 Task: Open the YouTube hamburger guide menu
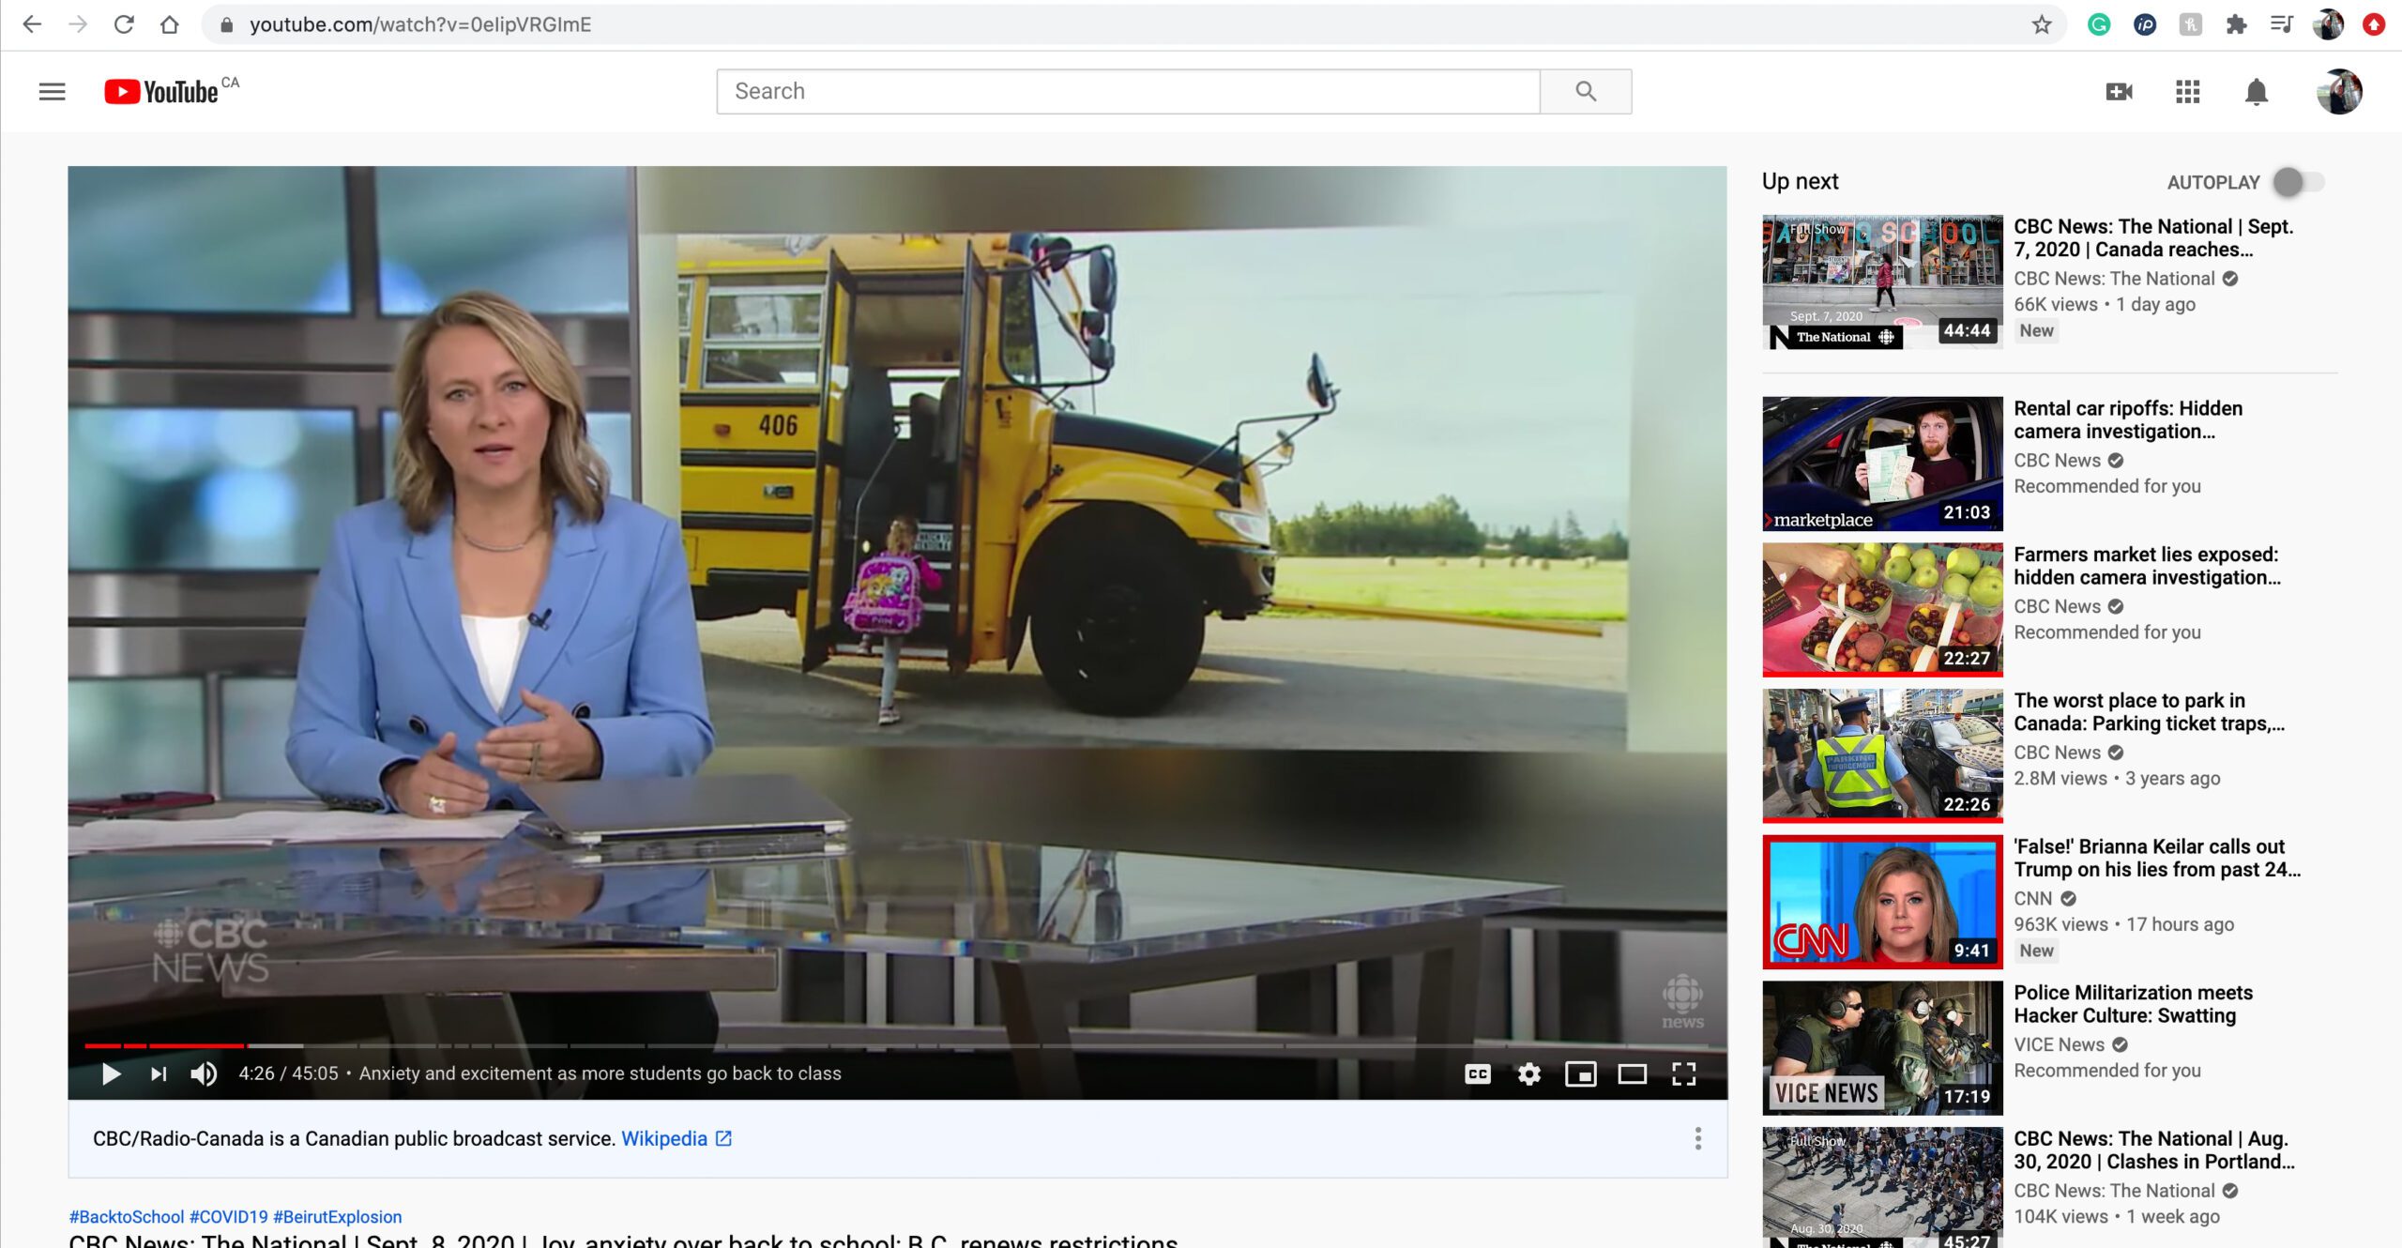(52, 91)
